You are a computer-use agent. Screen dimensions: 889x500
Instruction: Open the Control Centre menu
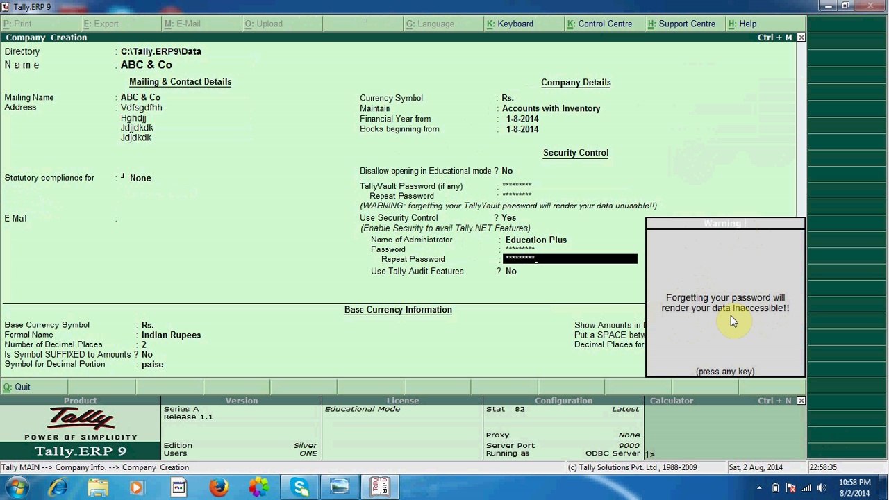pyautogui.click(x=599, y=24)
